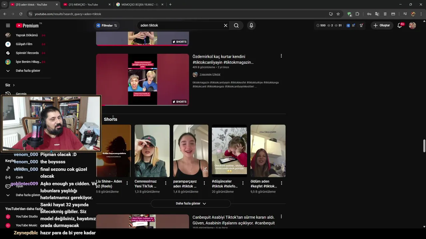Click the translate extension icon

pyautogui.click(x=377, y=14)
